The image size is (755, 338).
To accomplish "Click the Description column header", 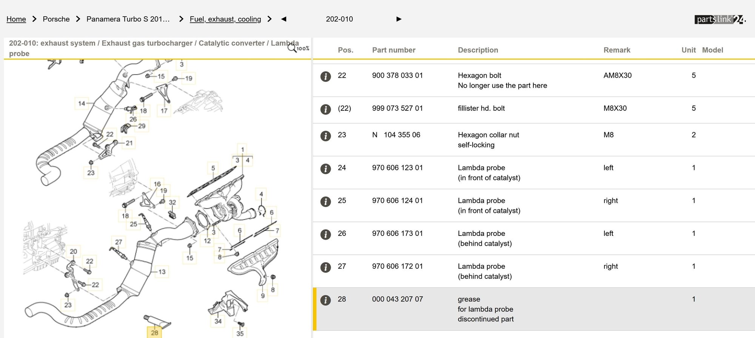I will pyautogui.click(x=478, y=50).
